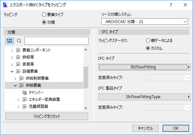The image size is (193, 135).
Task: Click into the classification search field
Action: point(56,41)
